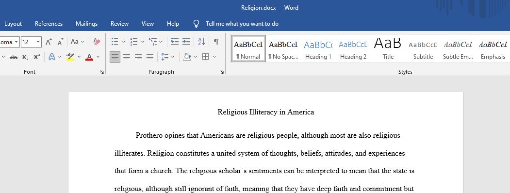Clear all formatting with eraser icon

pos(97,42)
